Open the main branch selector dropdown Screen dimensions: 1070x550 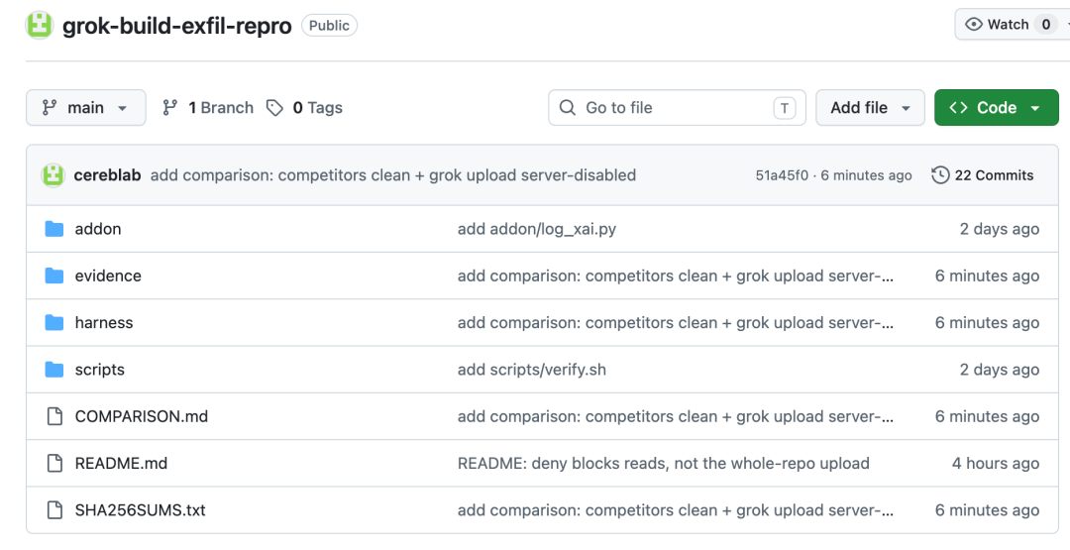click(x=86, y=108)
